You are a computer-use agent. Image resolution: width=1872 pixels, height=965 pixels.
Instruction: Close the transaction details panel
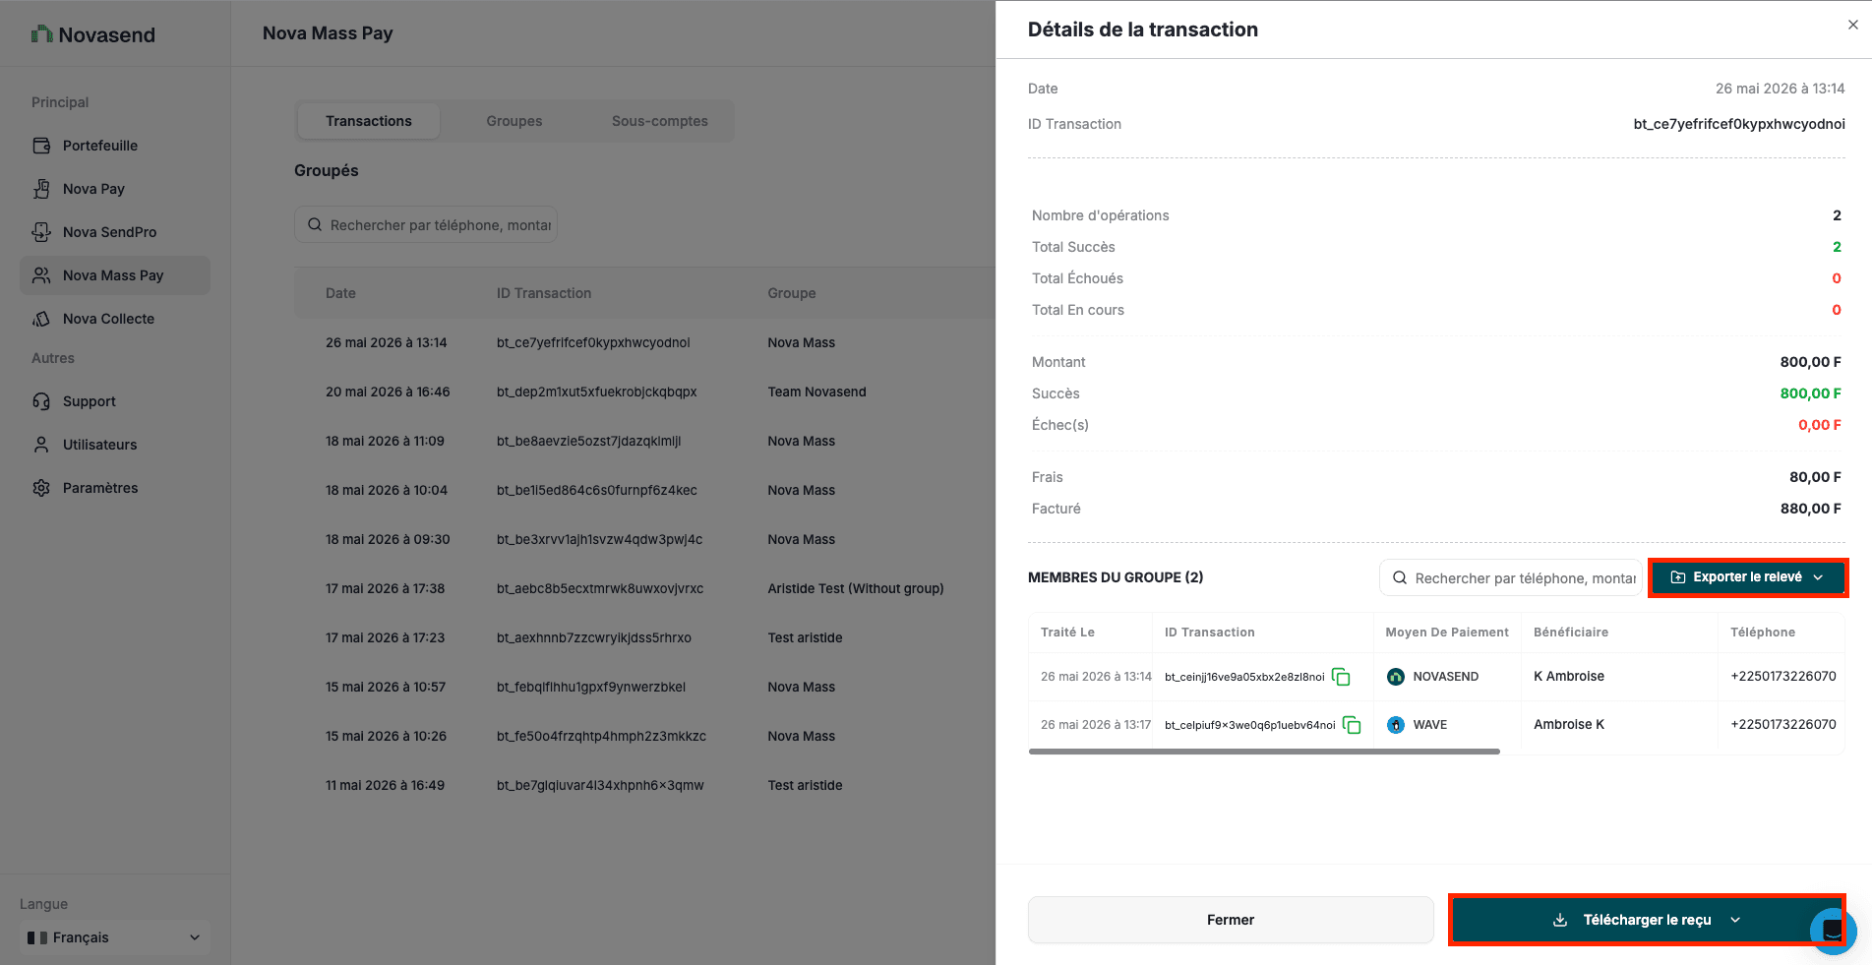click(1853, 25)
